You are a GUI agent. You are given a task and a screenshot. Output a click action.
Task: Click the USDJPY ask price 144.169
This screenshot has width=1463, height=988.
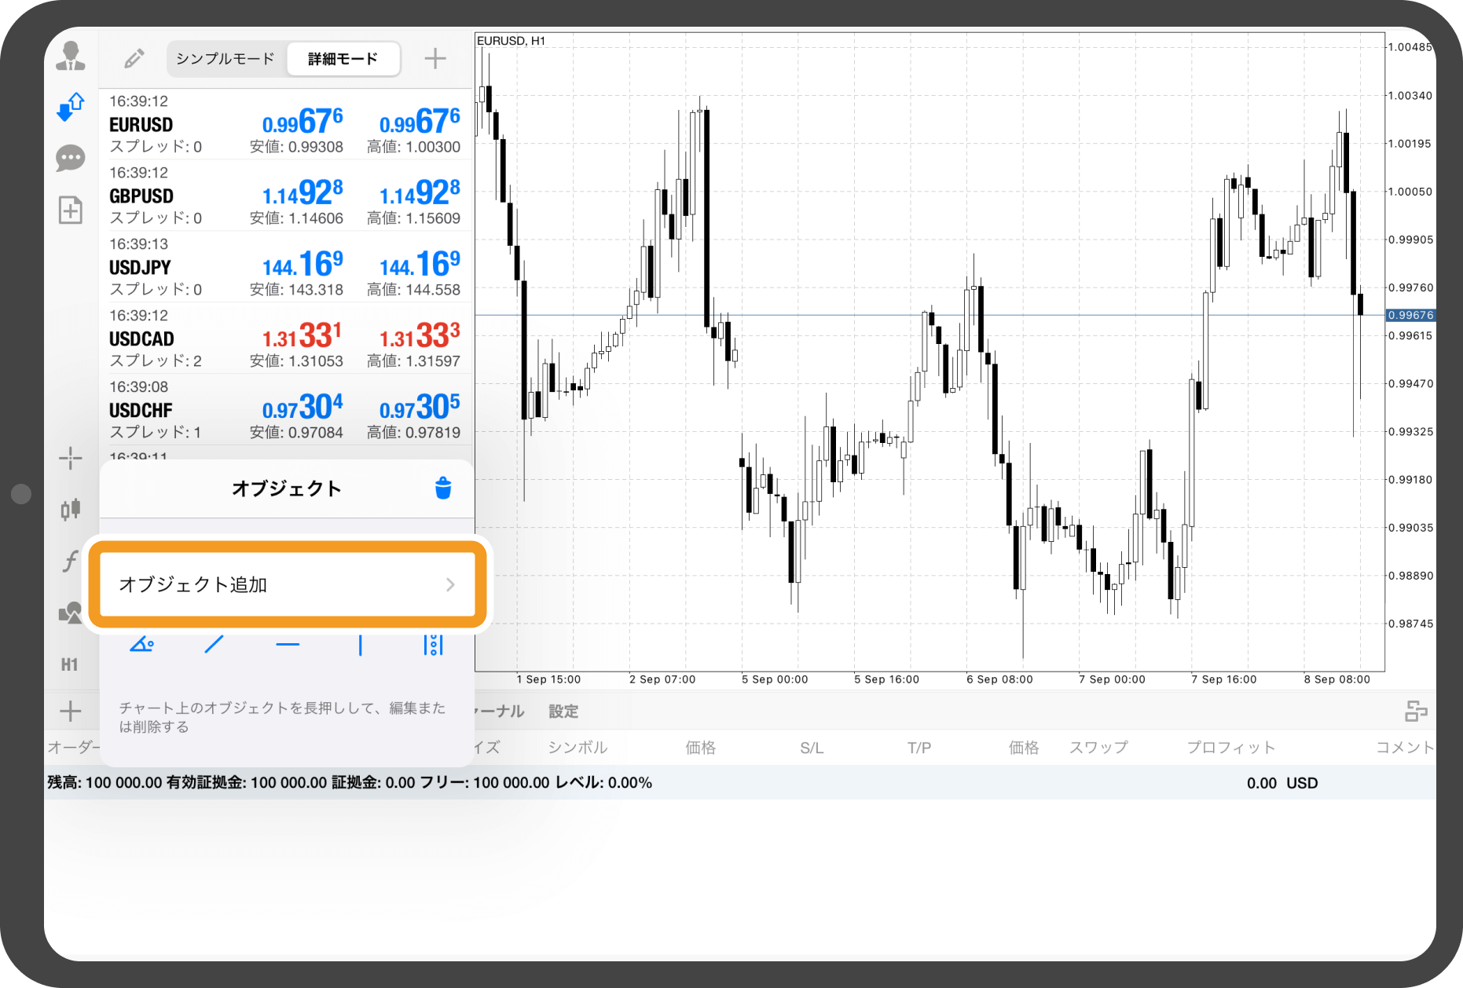[420, 265]
